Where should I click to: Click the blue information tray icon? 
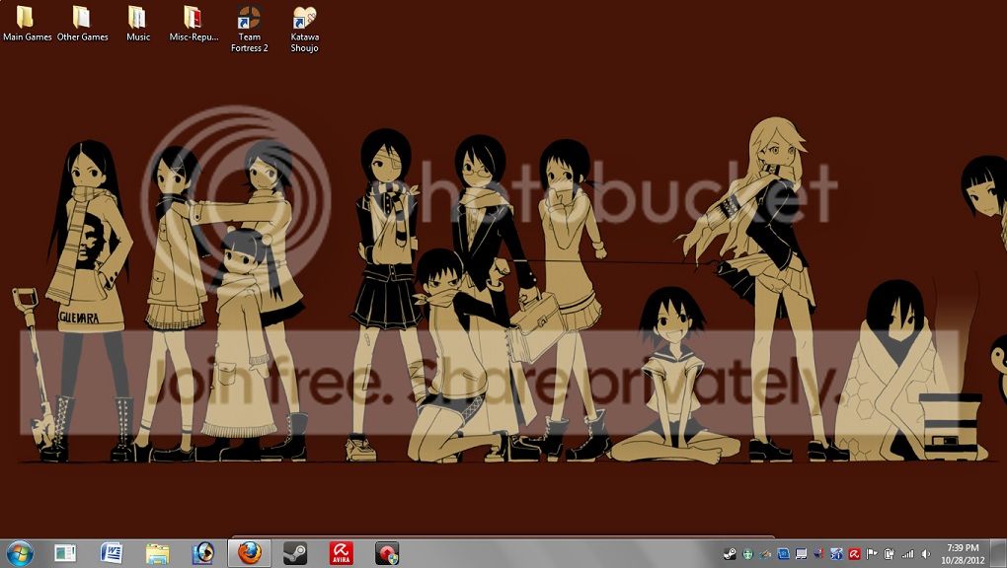click(836, 554)
